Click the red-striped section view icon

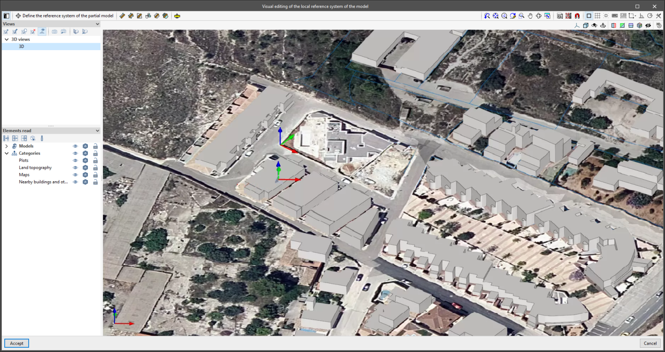(x=613, y=26)
